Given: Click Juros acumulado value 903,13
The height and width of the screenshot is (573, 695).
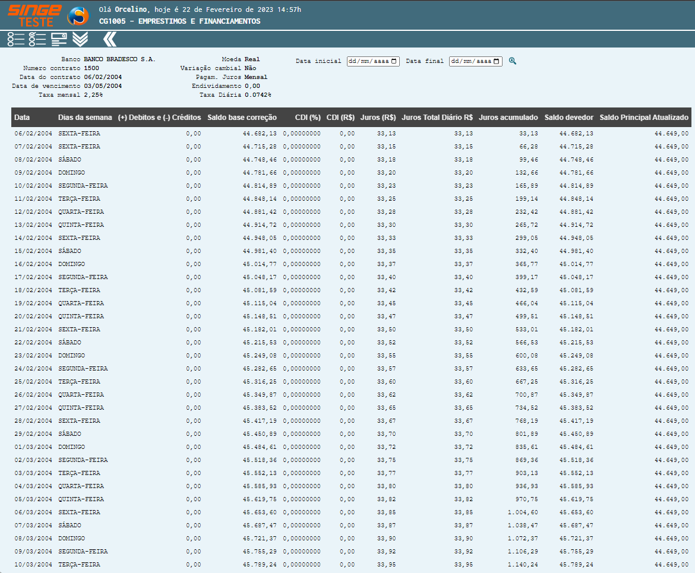Looking at the screenshot, I should 526,473.
